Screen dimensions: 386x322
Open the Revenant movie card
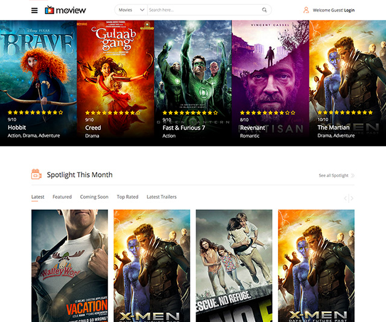(271, 83)
